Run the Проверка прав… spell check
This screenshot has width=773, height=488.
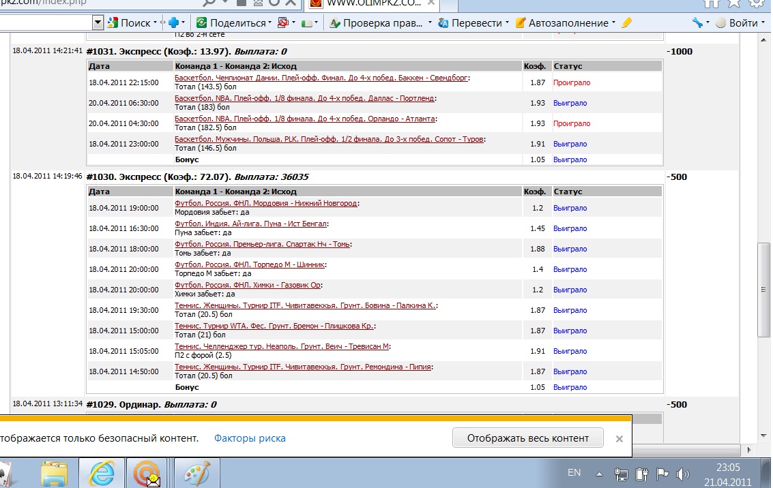click(376, 22)
